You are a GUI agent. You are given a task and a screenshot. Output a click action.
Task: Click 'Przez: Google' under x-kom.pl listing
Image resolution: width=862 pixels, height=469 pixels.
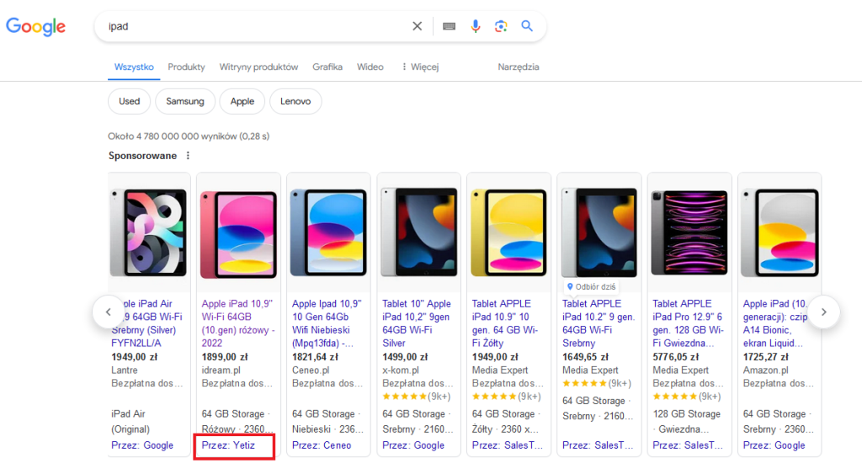point(413,445)
